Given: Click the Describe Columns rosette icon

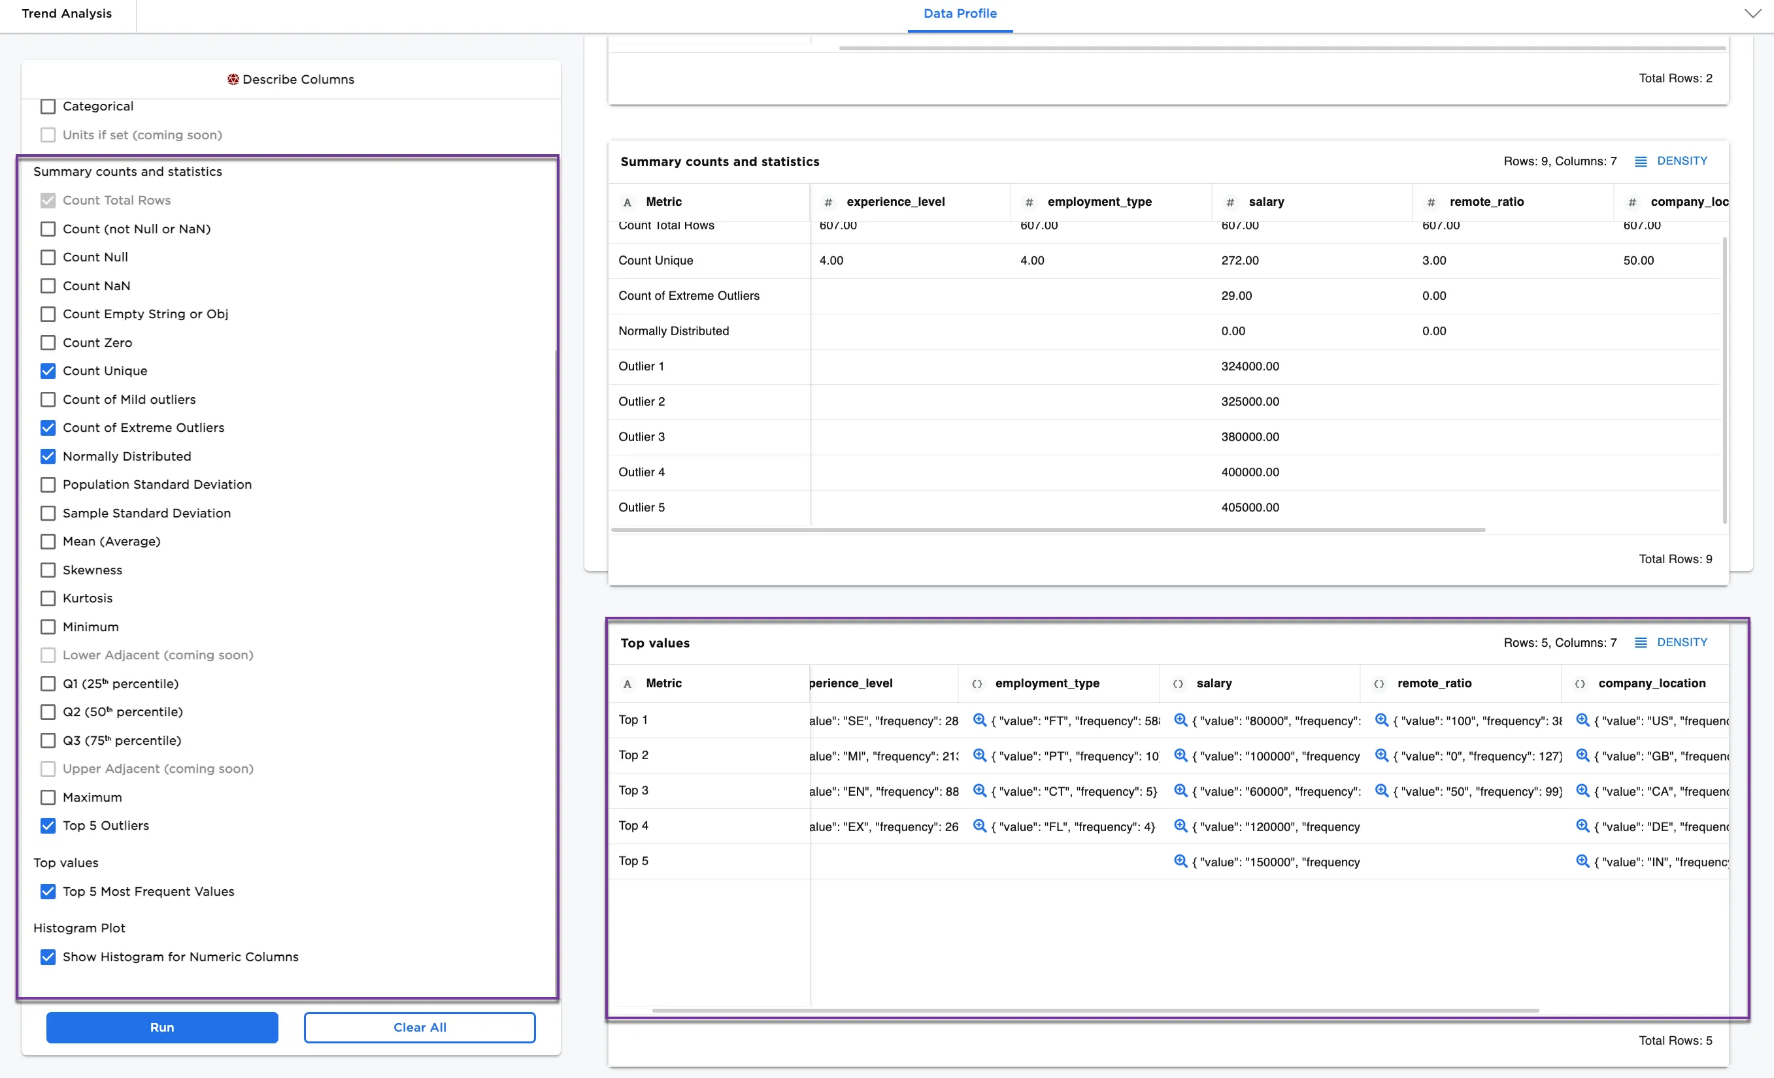Looking at the screenshot, I should (x=233, y=79).
